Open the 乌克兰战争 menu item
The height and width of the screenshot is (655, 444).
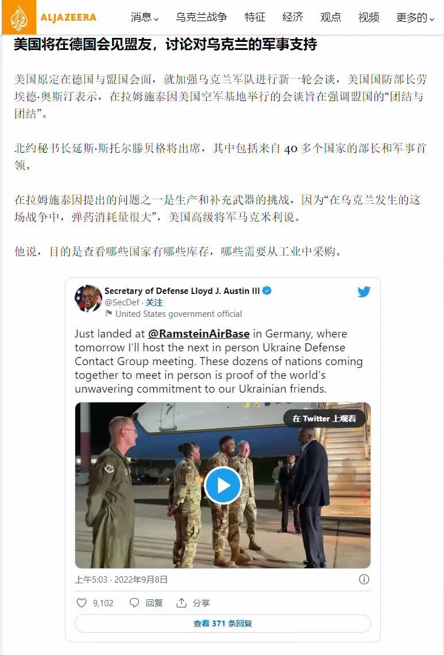tap(202, 17)
